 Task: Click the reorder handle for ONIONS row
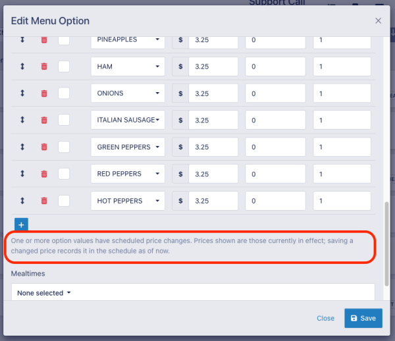pyautogui.click(x=22, y=93)
